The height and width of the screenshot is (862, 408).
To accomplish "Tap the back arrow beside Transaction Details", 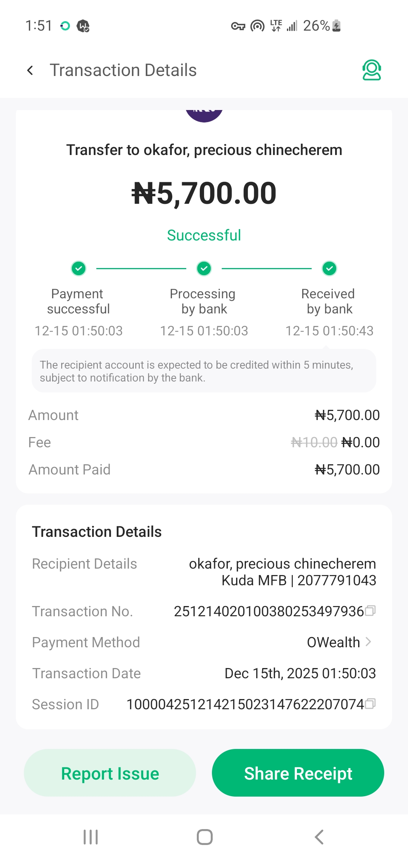I will point(30,70).
